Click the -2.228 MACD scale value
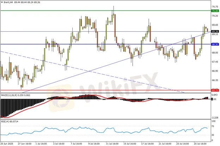Image resolution: width=220 pixels, height=146 pixels. (215, 118)
